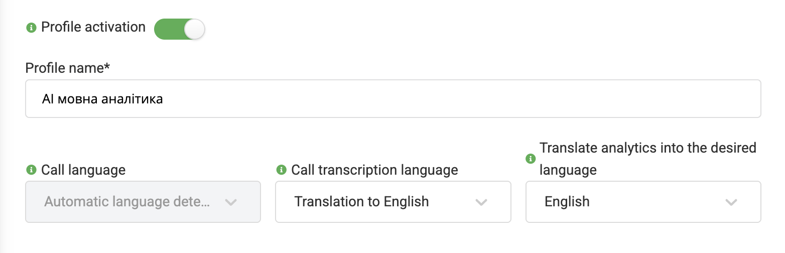The height and width of the screenshot is (253, 785).
Task: Click the Profile activation label text
Action: click(93, 27)
